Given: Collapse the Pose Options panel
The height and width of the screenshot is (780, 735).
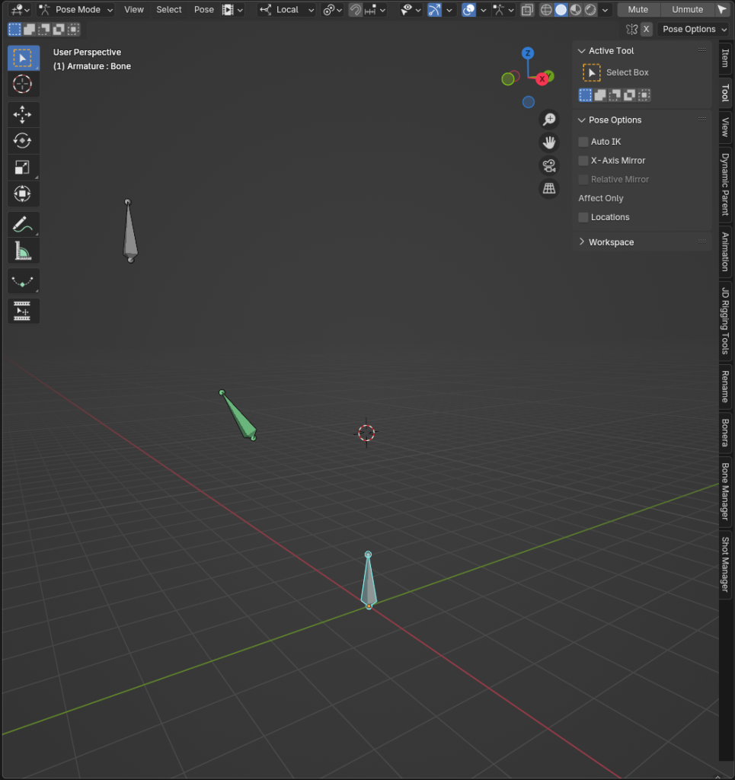Looking at the screenshot, I should (x=581, y=120).
